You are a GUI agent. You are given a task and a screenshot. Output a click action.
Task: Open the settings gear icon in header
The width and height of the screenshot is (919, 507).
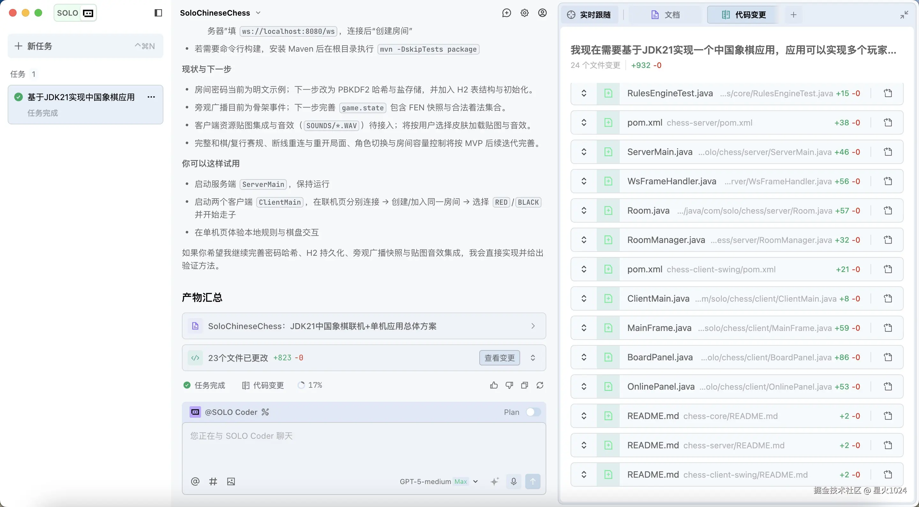[x=524, y=13]
